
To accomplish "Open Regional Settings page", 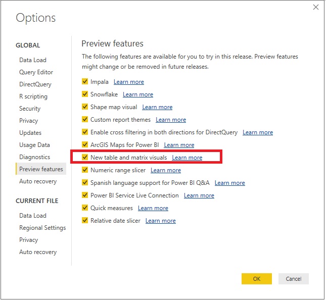I will coord(42,228).
